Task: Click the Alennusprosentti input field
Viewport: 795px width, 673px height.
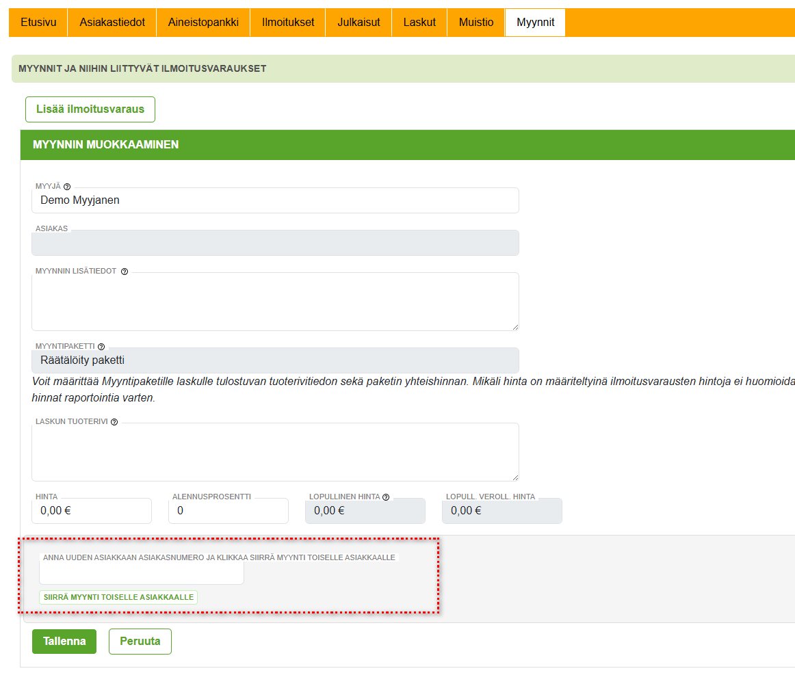Action: [x=229, y=511]
